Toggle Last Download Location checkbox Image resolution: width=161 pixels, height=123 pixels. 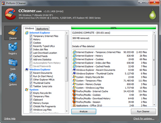coord(31,53)
